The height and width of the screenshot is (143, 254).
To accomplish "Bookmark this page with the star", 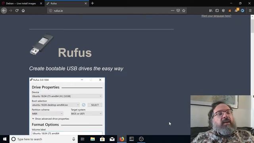I will 184,11.
